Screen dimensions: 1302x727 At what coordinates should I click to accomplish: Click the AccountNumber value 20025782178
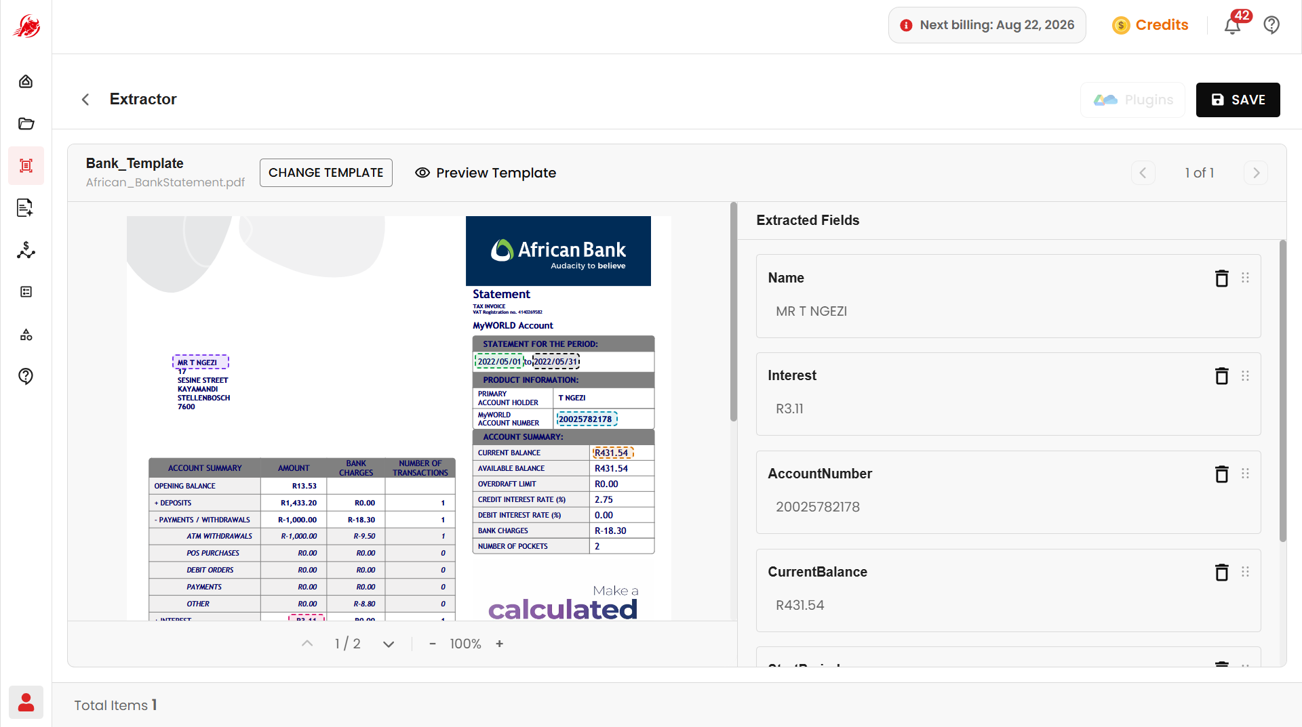[x=818, y=507]
